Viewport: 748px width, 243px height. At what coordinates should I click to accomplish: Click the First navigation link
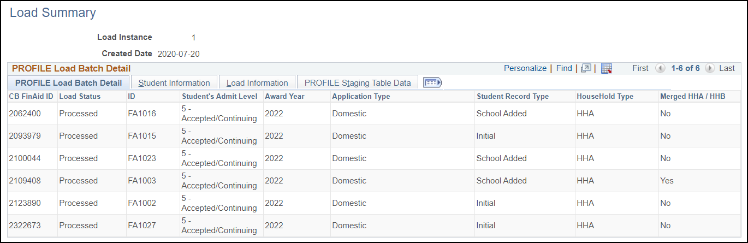[x=640, y=68]
